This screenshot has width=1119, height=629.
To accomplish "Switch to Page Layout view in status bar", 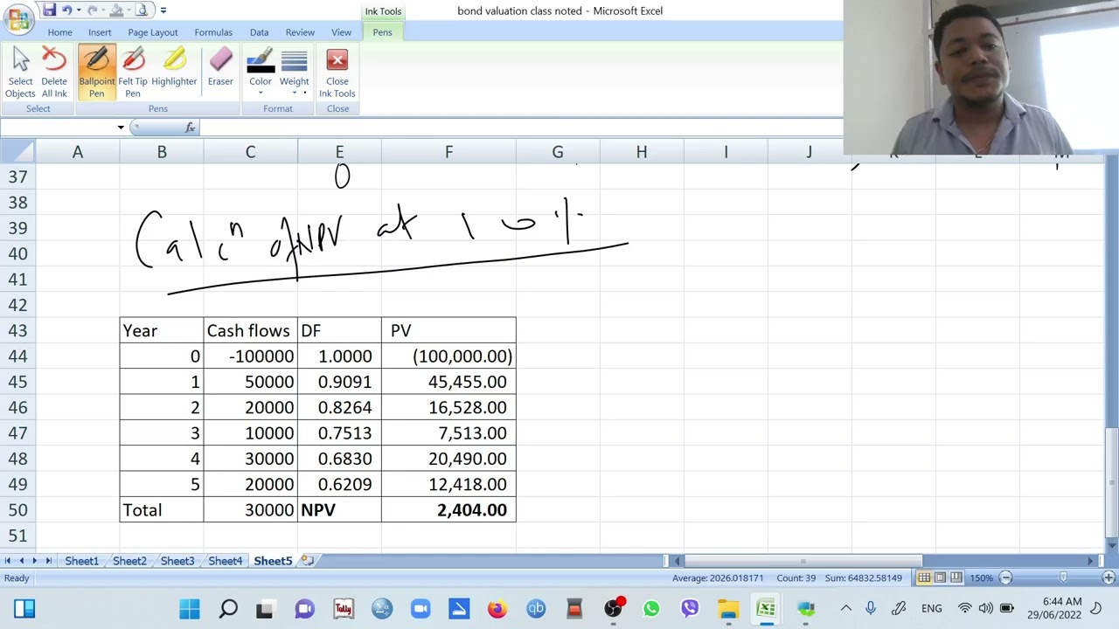I will (x=940, y=577).
